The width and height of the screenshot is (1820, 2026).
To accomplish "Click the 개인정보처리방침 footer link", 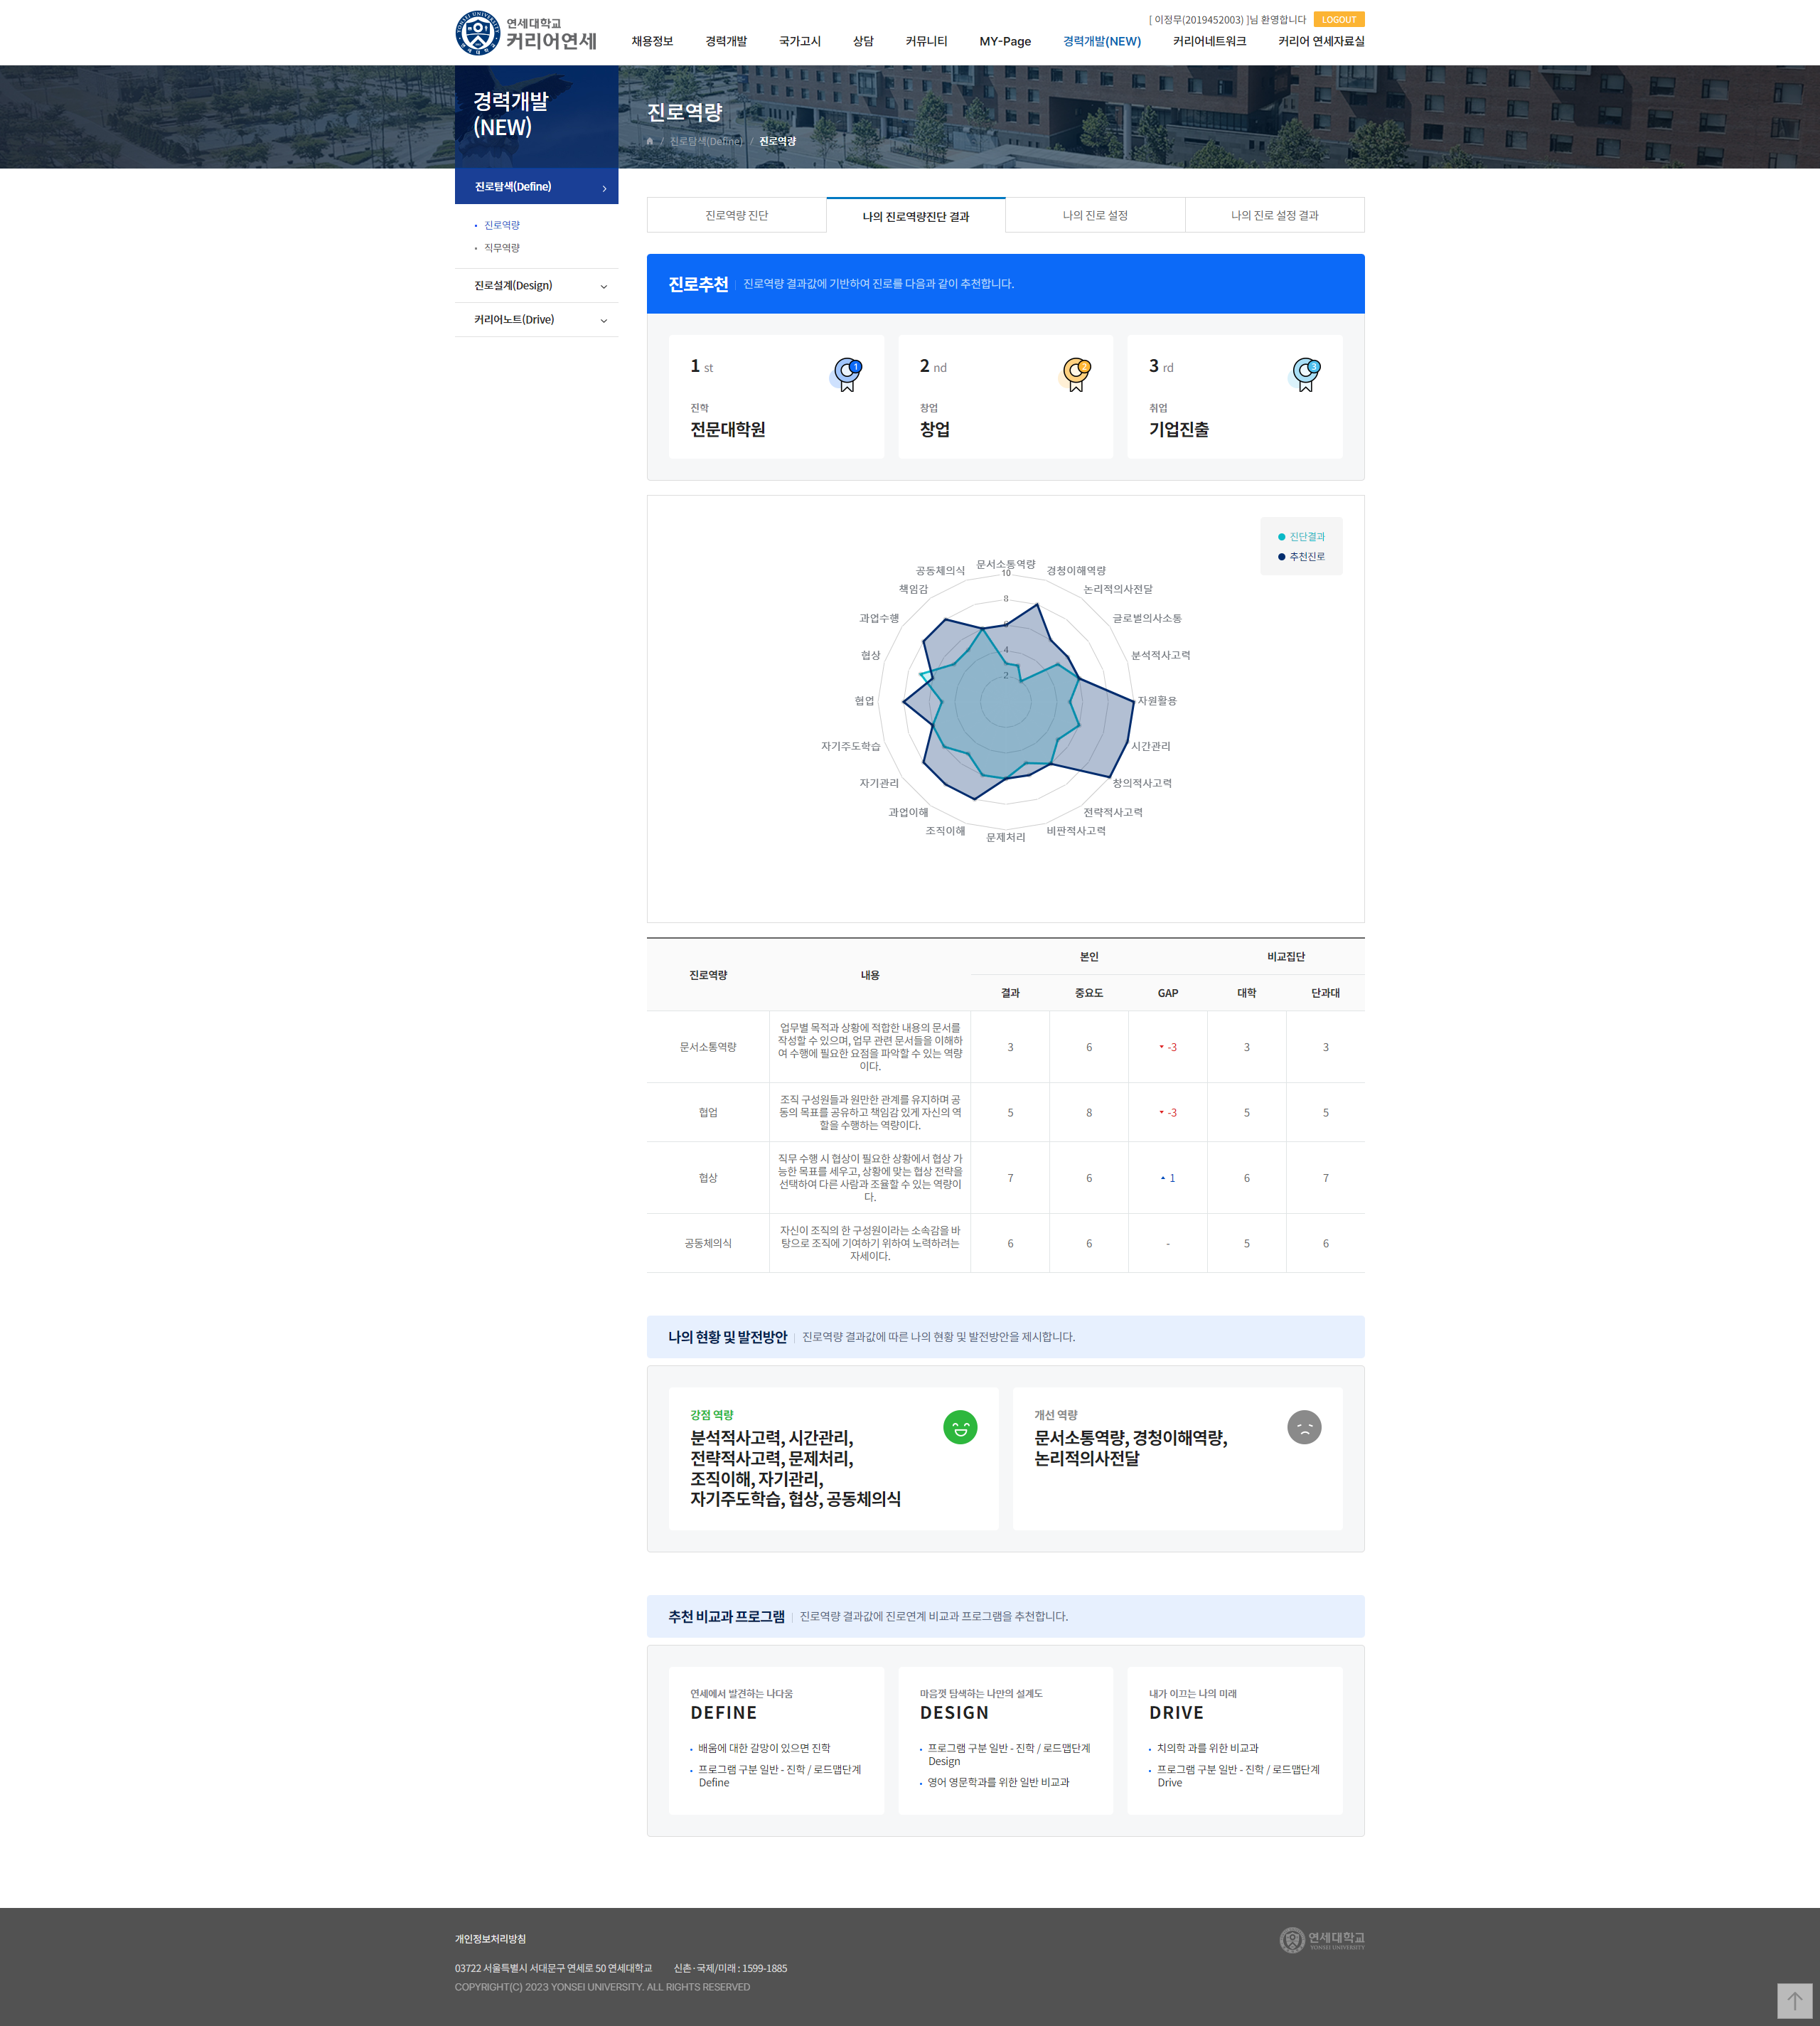I will click(490, 1939).
